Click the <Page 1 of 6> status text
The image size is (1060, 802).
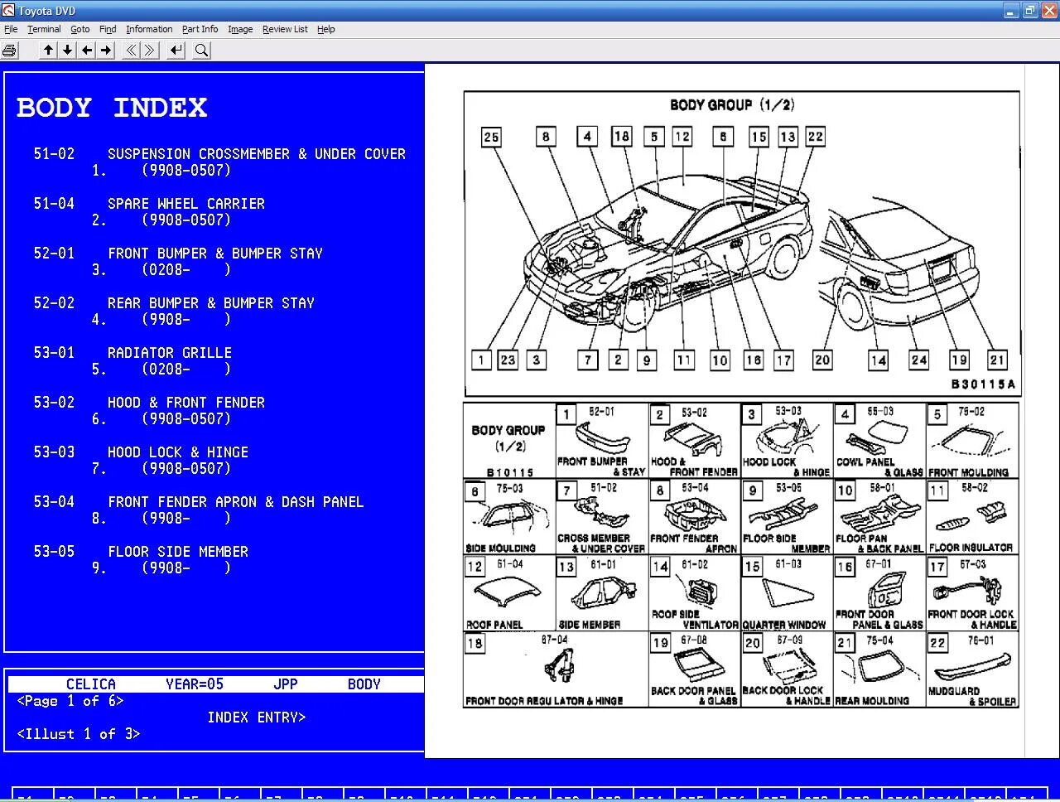[x=70, y=701]
